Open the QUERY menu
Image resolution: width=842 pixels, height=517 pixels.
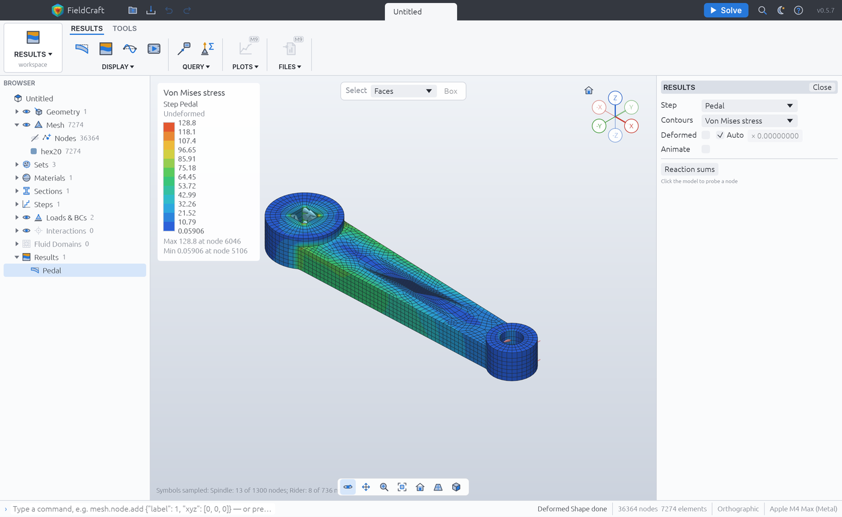point(196,67)
